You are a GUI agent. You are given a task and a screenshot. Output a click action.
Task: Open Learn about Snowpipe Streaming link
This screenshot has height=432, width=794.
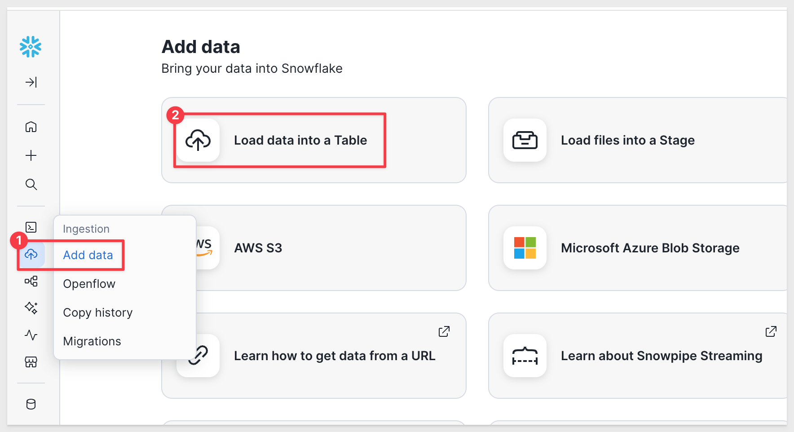[661, 356]
